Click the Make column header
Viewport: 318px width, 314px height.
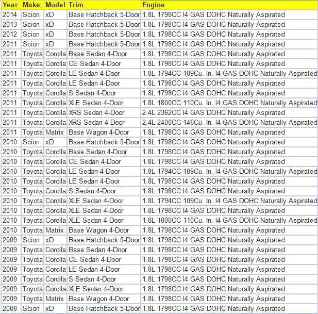click(x=32, y=5)
